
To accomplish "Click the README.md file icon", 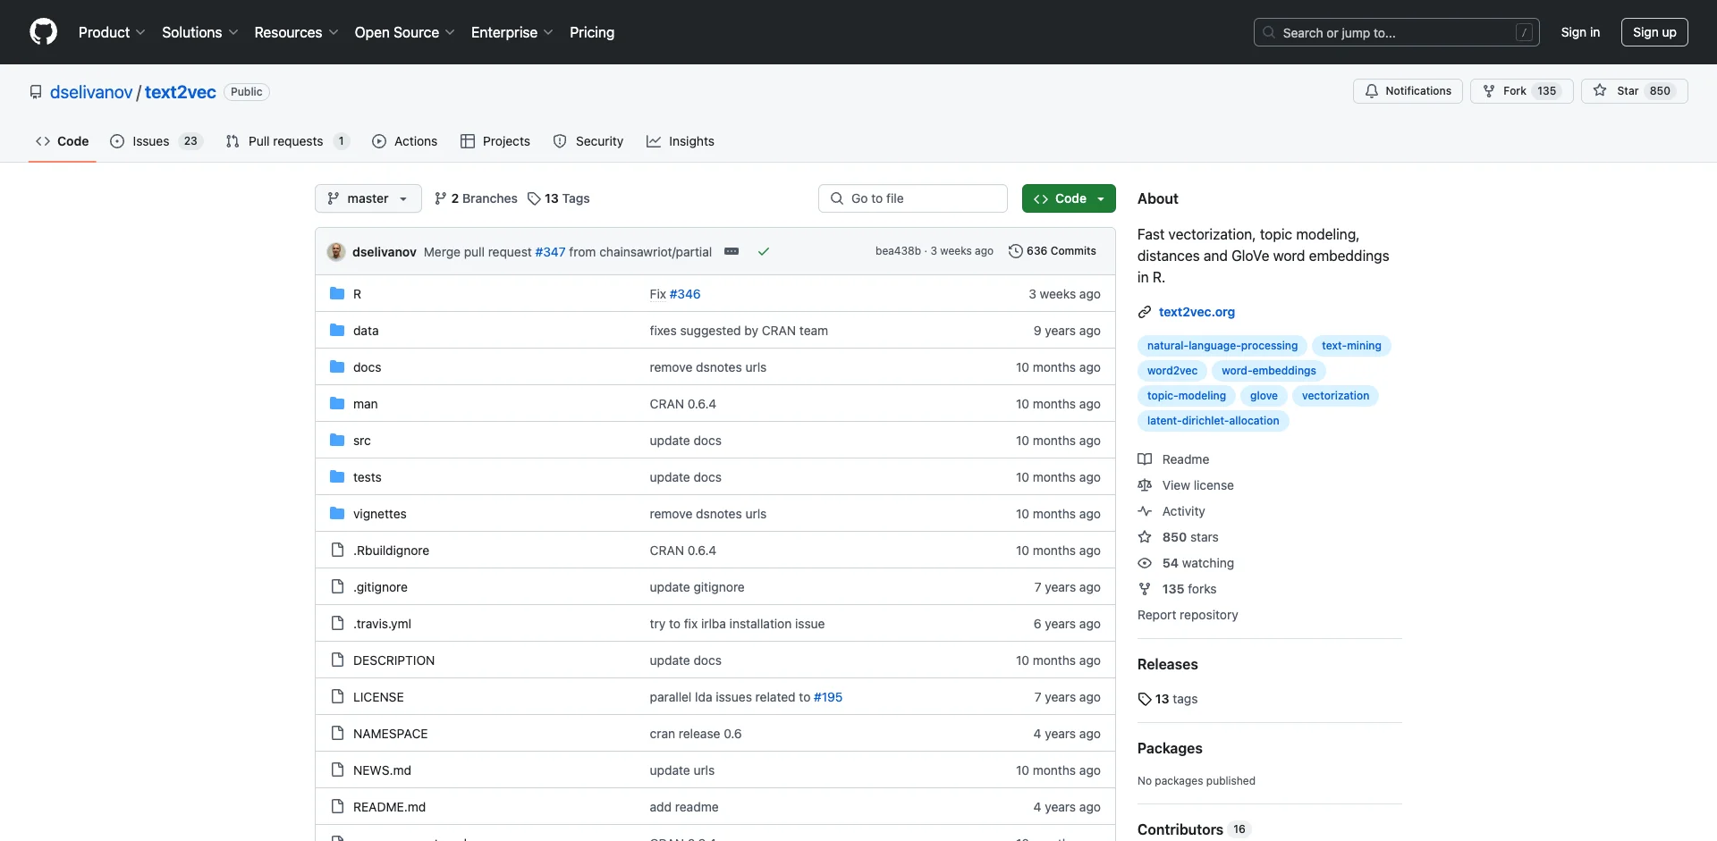I will point(337,807).
